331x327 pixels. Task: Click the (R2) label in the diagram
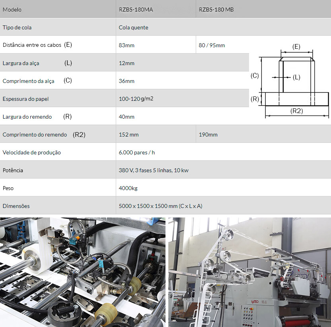(x=297, y=111)
